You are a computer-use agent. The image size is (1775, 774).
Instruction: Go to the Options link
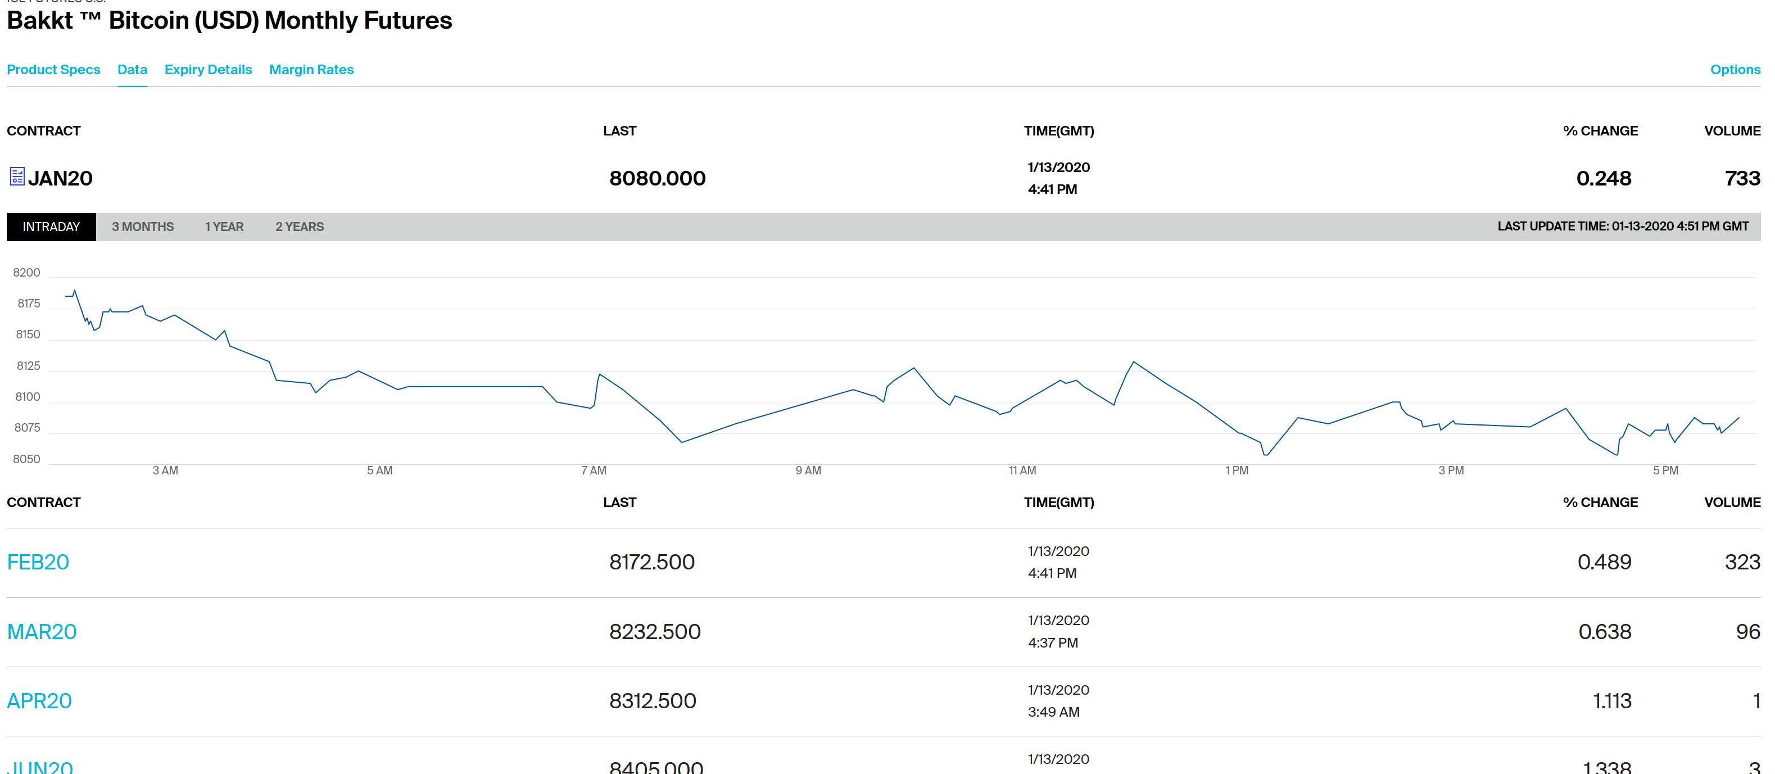click(1735, 70)
